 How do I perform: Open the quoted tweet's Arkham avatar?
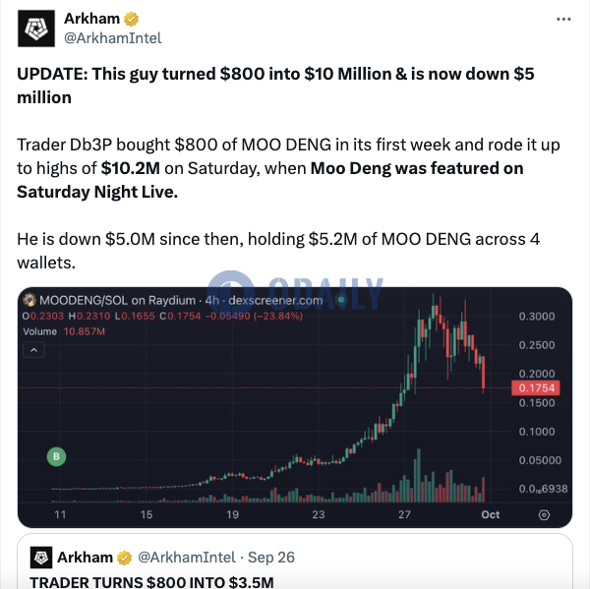(41, 558)
